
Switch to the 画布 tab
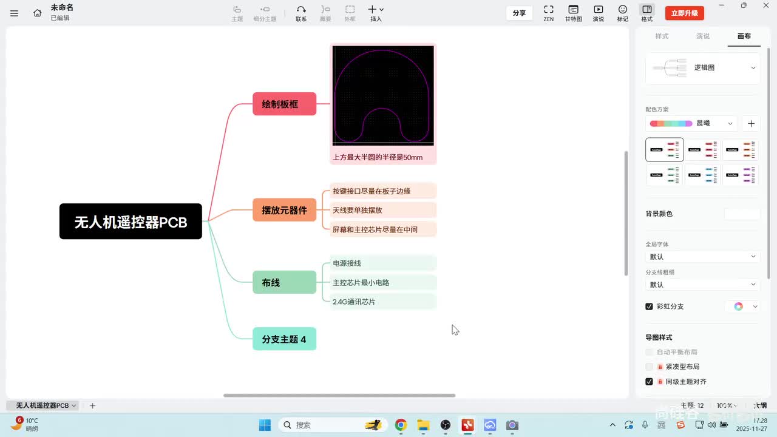click(x=744, y=36)
